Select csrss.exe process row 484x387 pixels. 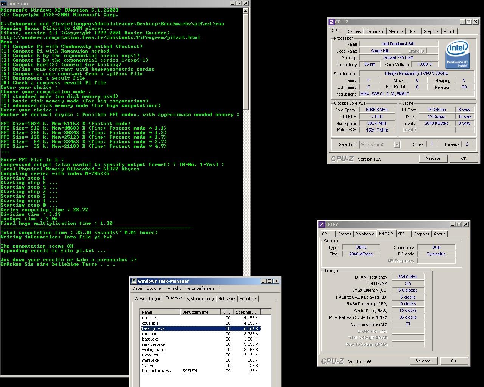point(200,355)
